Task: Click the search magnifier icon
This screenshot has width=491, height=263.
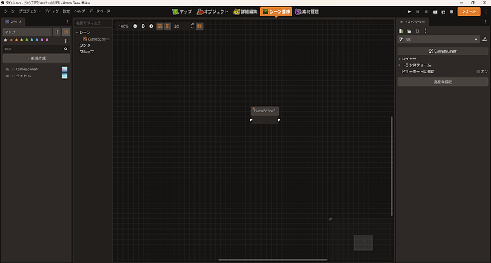Action: coord(65,49)
